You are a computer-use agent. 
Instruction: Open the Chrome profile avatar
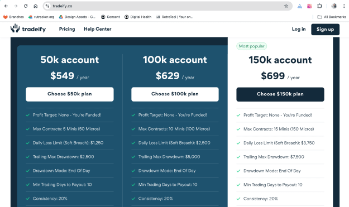[334, 6]
